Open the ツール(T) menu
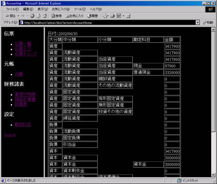The image size is (217, 184). [x=80, y=9]
